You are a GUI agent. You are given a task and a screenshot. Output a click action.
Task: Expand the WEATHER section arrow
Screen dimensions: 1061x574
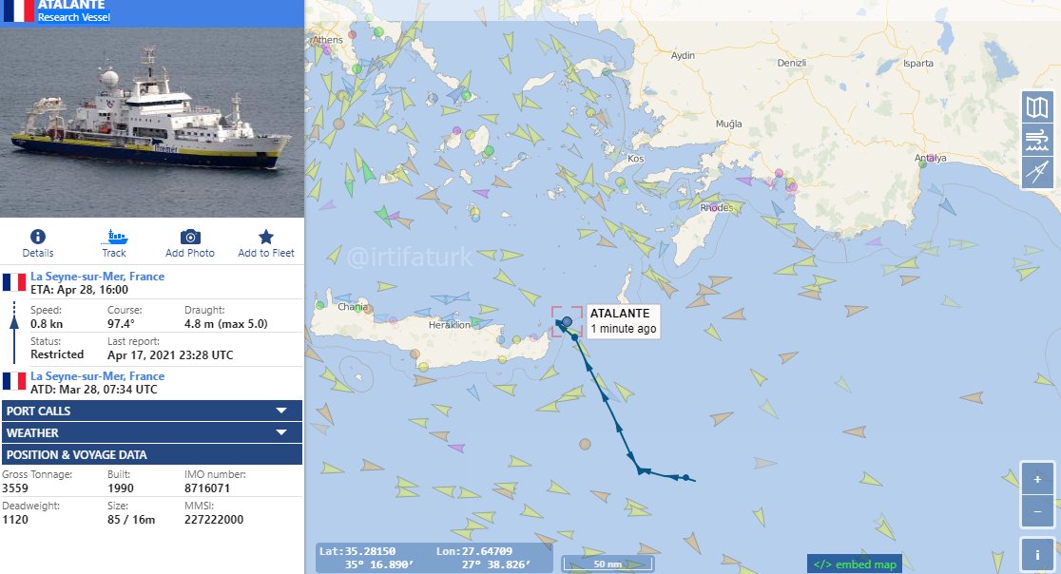[281, 432]
